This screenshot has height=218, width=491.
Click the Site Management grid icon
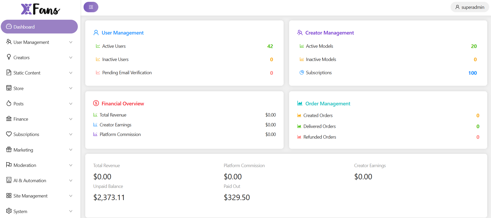coord(9,195)
